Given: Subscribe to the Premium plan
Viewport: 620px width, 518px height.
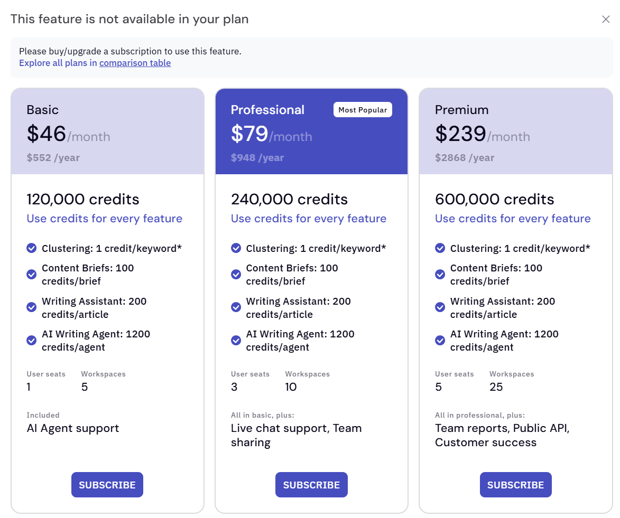Looking at the screenshot, I should tap(515, 485).
